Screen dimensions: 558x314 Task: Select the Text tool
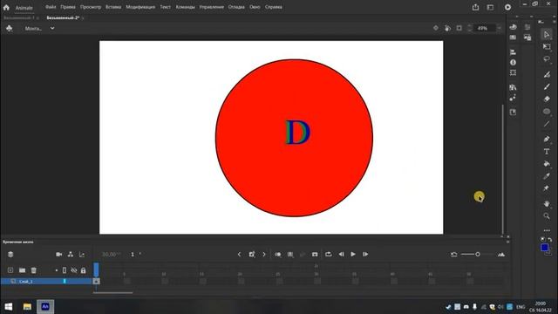pos(547,151)
